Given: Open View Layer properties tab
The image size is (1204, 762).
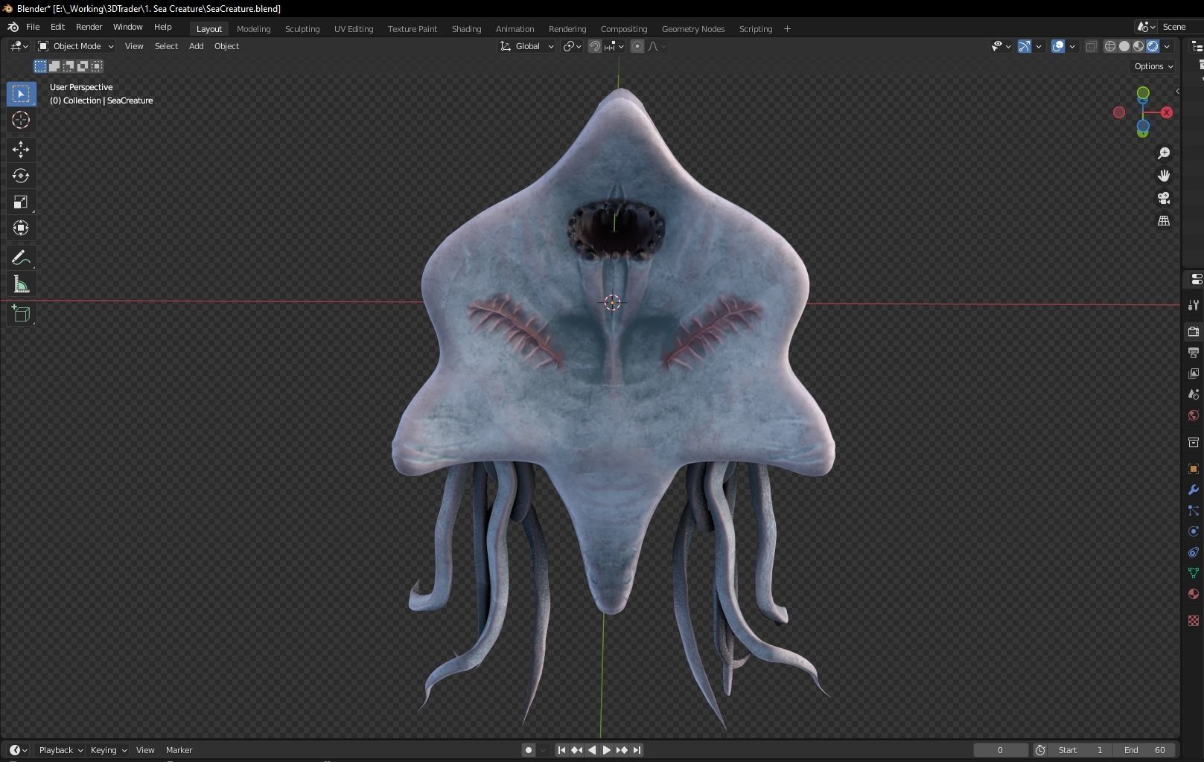Looking at the screenshot, I should click(1194, 374).
